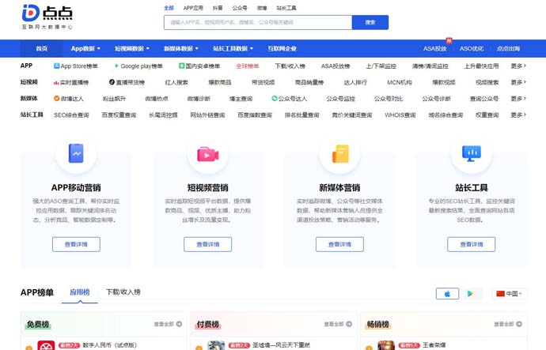The width and height of the screenshot is (546, 350).
Task: Open 点点出海 in the top nav
Action: pyautogui.click(x=508, y=48)
